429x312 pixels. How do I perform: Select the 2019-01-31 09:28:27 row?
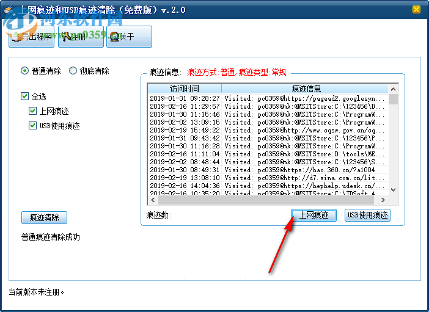click(268, 98)
